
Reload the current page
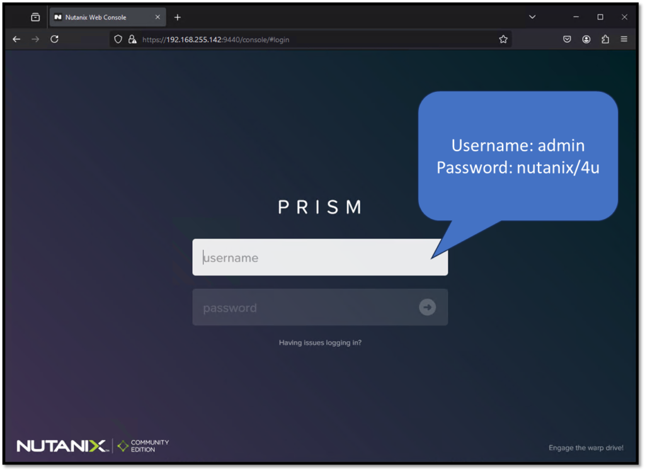coord(54,39)
